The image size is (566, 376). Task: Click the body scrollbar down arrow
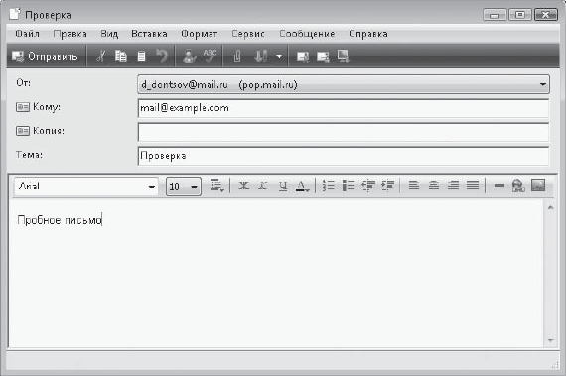550,340
